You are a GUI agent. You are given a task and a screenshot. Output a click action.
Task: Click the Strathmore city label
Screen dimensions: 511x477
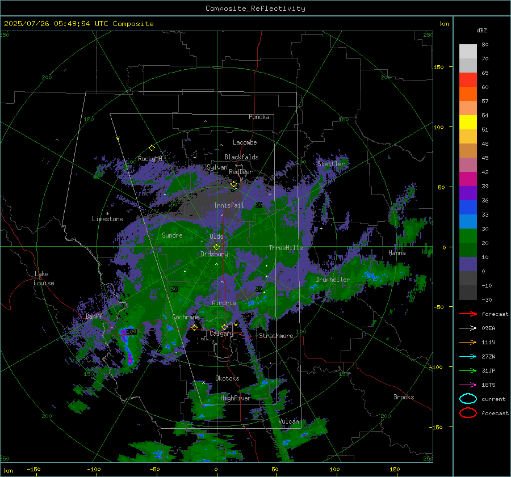tap(276, 336)
